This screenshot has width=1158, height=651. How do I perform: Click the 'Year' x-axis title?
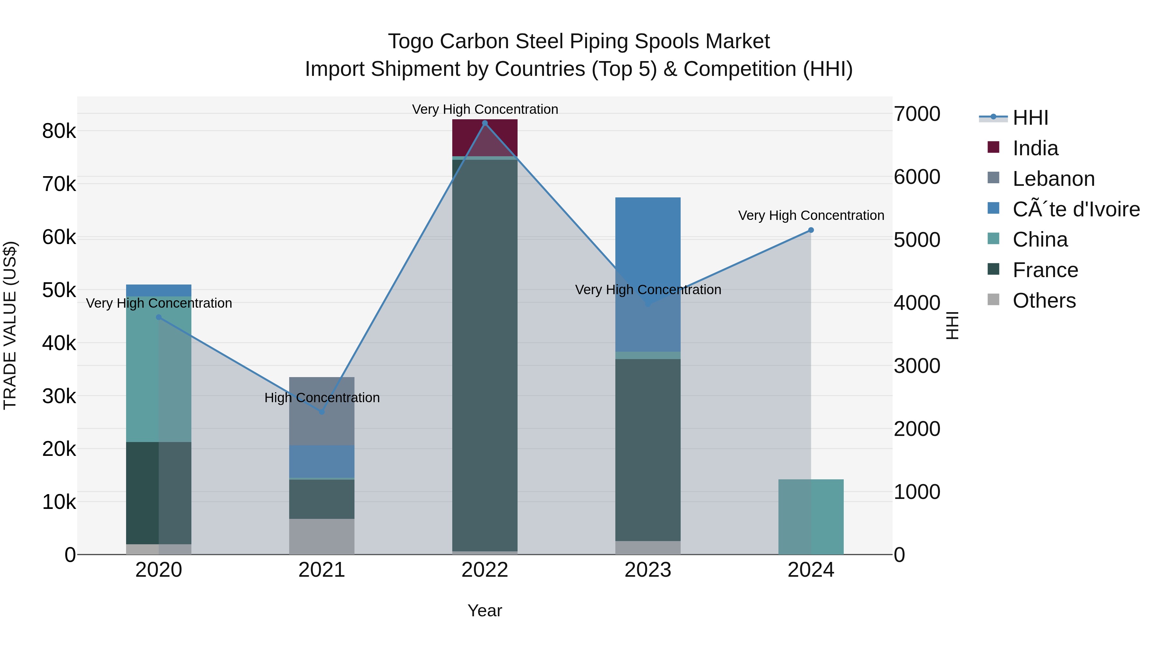click(485, 610)
